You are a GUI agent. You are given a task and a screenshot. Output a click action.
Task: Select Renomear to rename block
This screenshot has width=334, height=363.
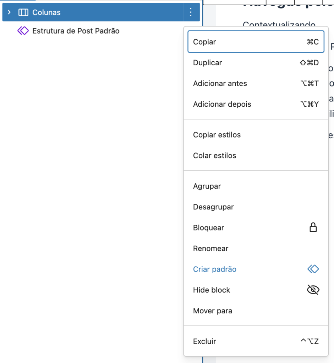[256, 248]
